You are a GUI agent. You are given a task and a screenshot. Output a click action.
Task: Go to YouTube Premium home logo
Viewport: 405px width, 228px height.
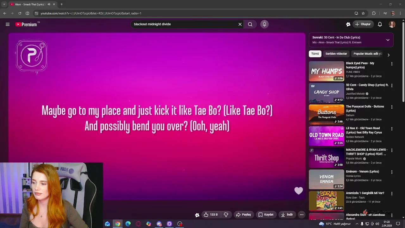[x=26, y=24]
